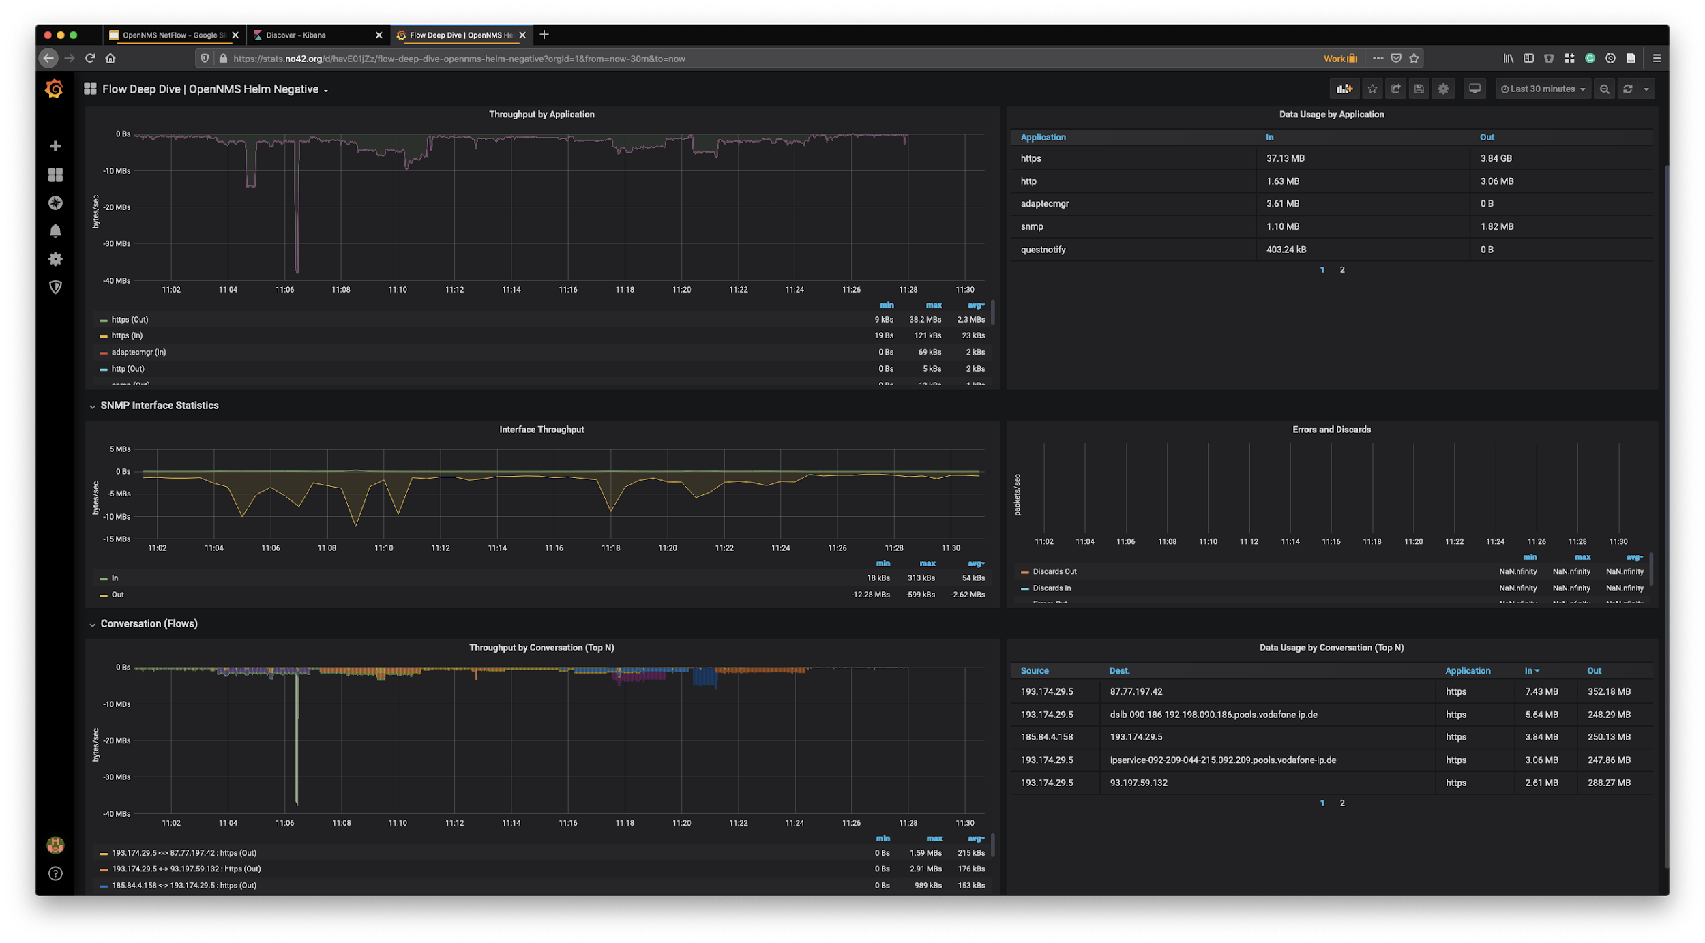Open the Grafana home via logo icon
Image resolution: width=1705 pixels, height=943 pixels.
click(x=55, y=89)
